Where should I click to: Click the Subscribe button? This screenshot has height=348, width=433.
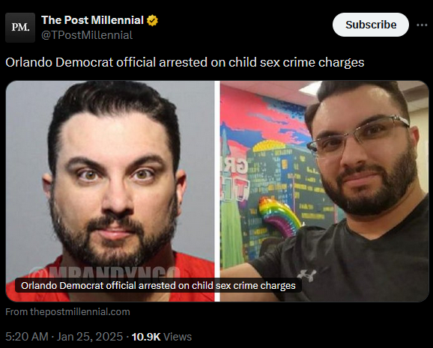point(371,25)
